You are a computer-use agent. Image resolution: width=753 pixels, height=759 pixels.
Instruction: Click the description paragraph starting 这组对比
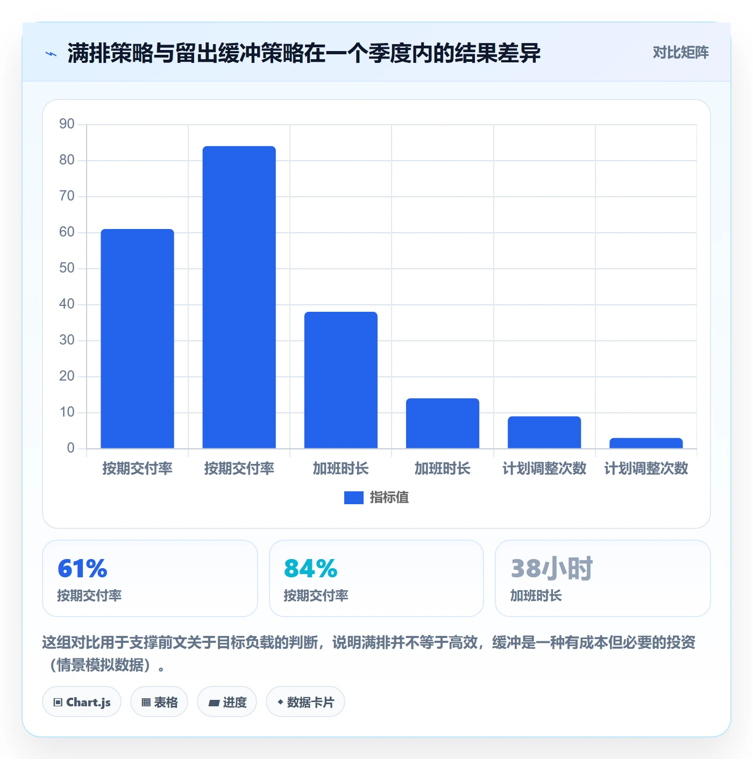point(369,654)
